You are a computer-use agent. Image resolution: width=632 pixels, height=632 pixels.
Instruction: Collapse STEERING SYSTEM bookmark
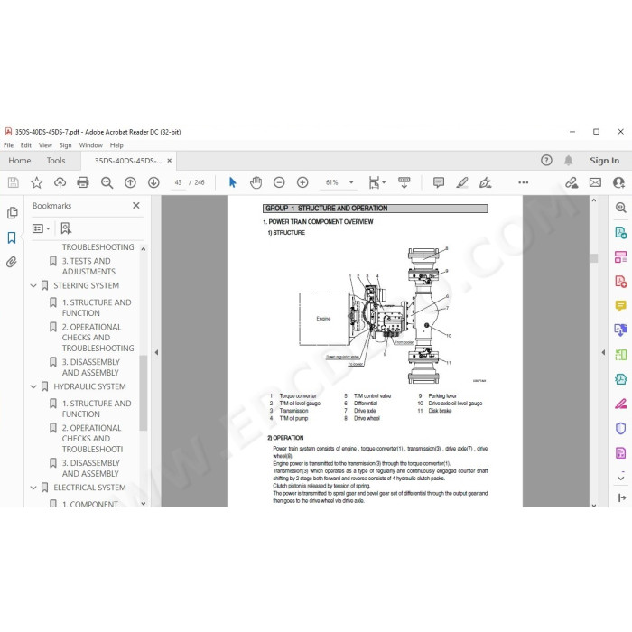(33, 285)
